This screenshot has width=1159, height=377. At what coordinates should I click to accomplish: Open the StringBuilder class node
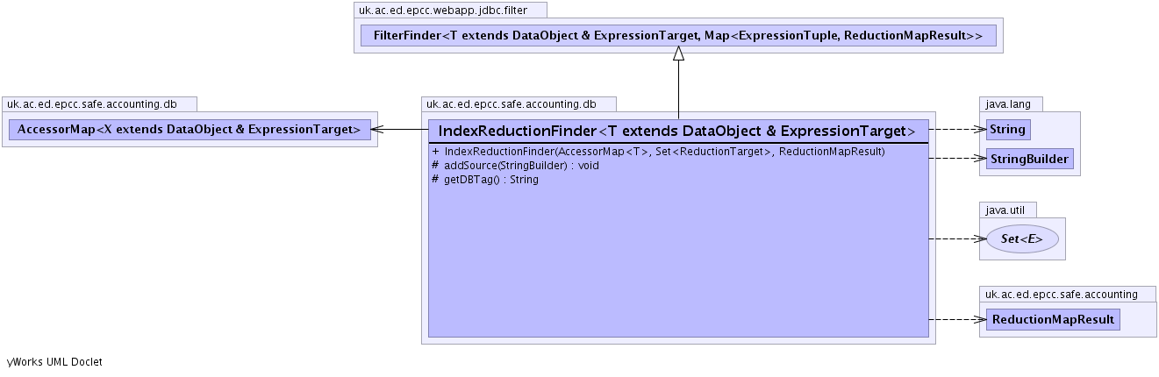(x=1029, y=159)
